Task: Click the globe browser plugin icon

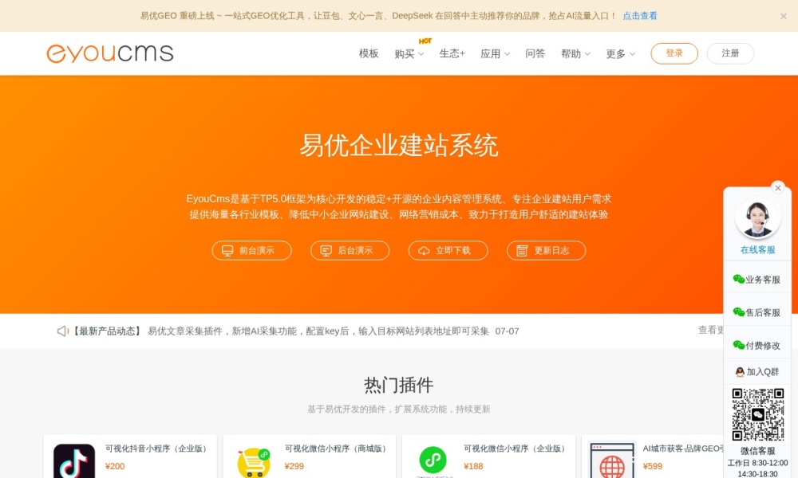Action: click(612, 460)
